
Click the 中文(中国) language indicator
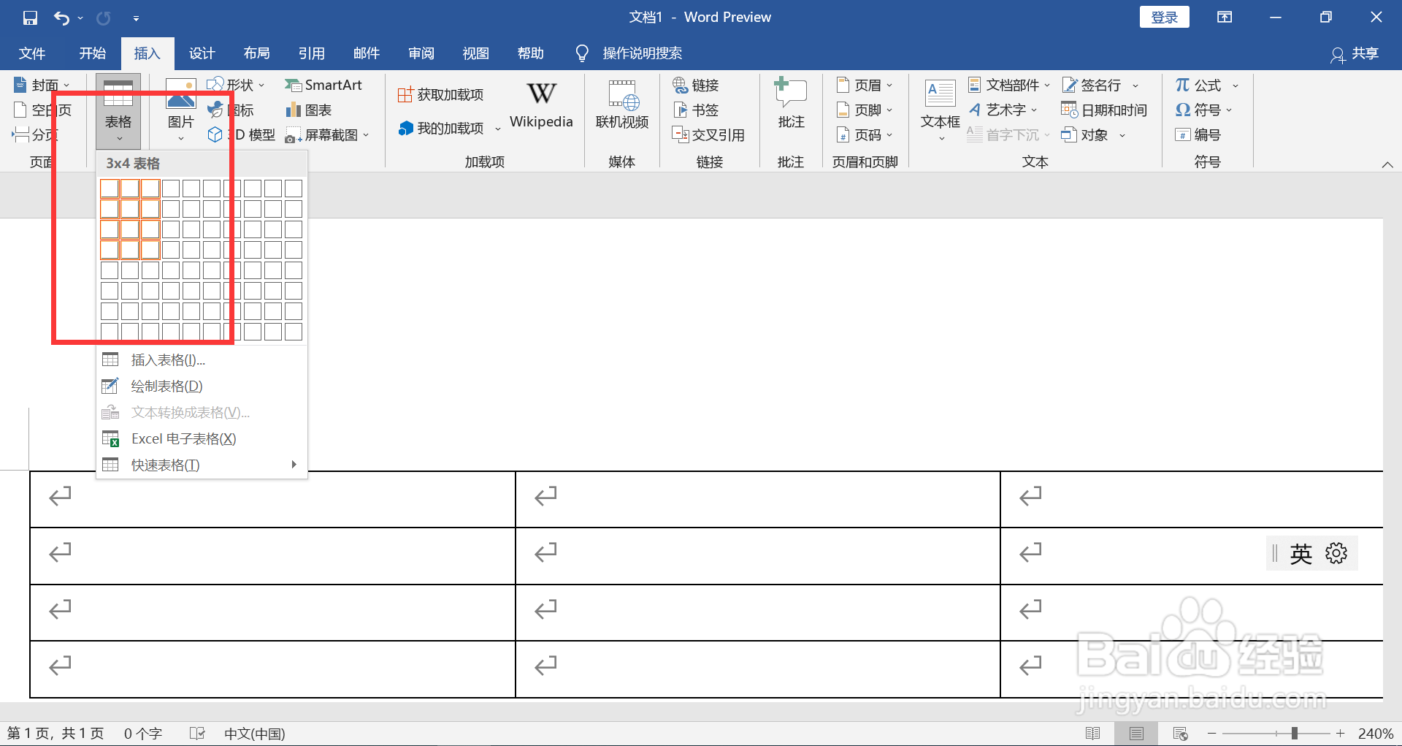(254, 734)
